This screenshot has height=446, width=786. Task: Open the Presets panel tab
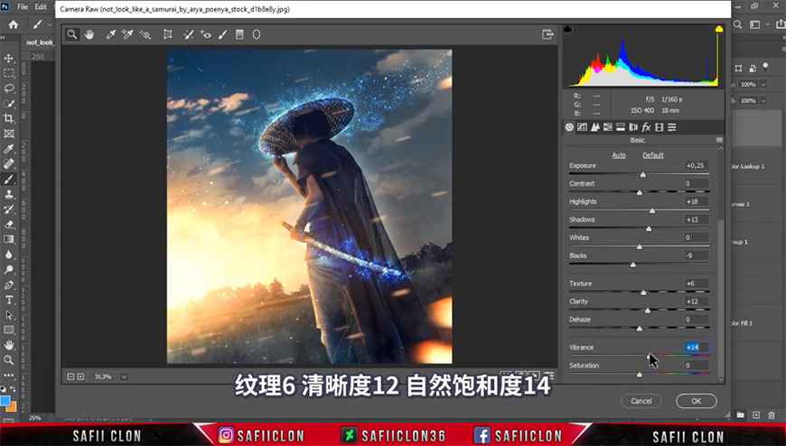pyautogui.click(x=672, y=127)
